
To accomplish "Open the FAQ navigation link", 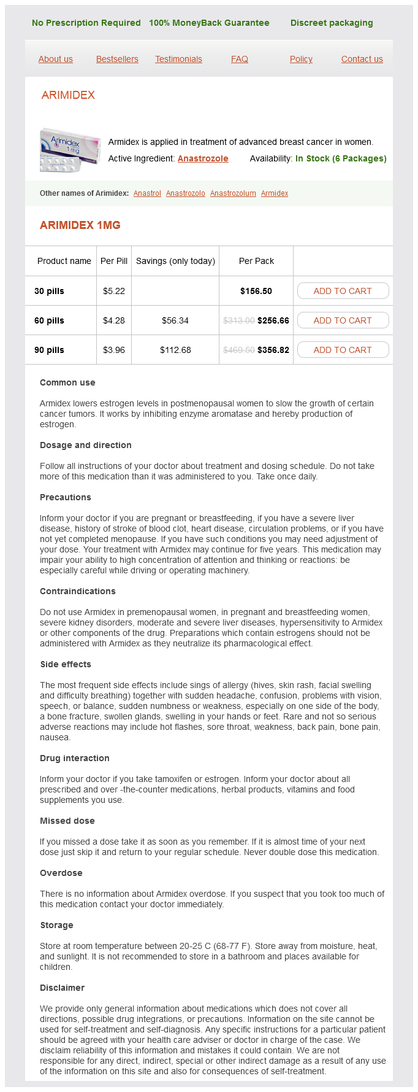I will pyautogui.click(x=240, y=59).
